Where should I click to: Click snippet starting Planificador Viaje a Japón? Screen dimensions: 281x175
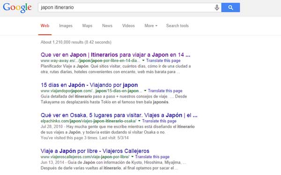click(116, 69)
